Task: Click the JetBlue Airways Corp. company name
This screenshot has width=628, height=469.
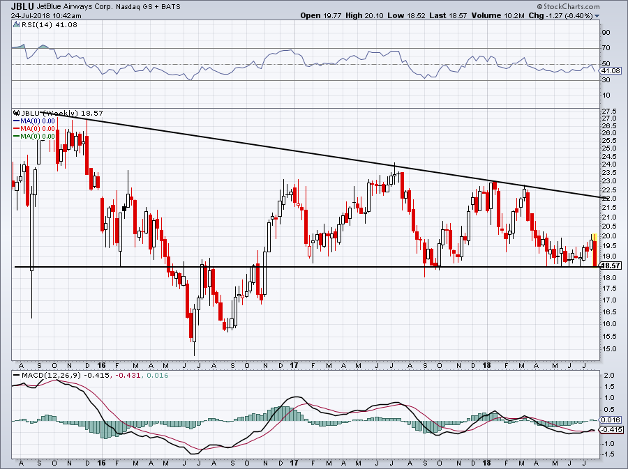Action: [x=75, y=7]
